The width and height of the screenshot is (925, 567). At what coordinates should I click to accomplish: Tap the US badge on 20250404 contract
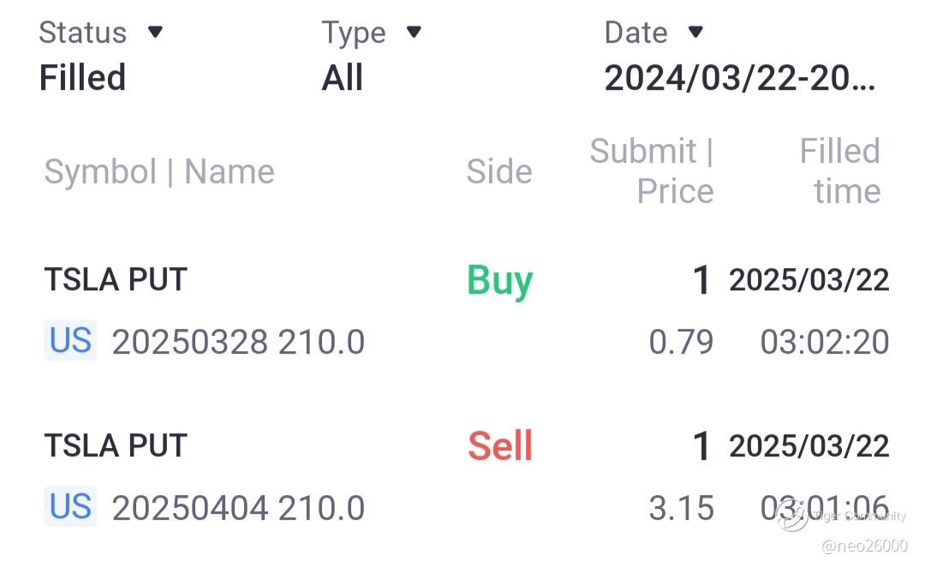(x=70, y=506)
